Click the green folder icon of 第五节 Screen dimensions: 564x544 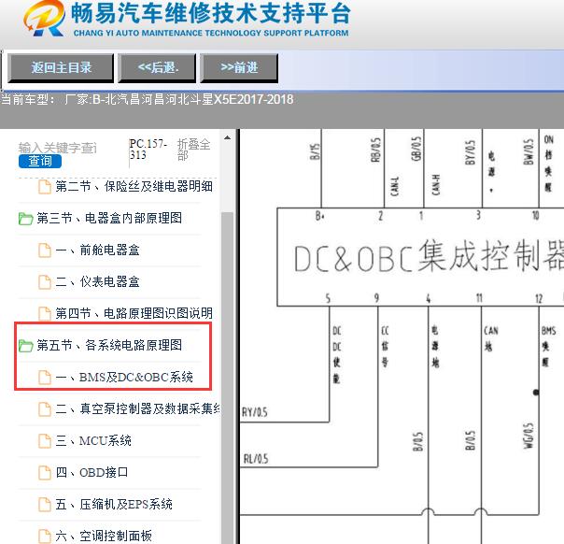pyautogui.click(x=25, y=346)
